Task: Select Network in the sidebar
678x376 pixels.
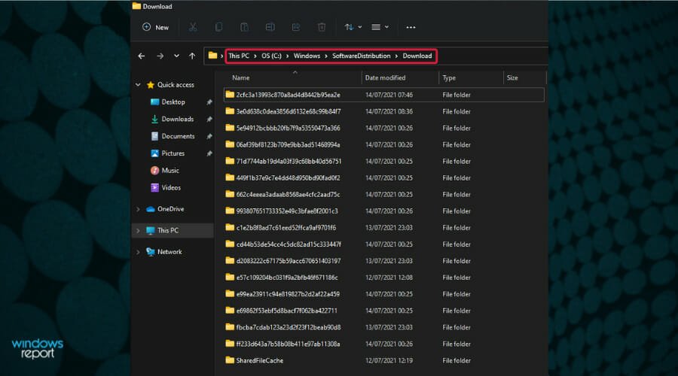Action: pos(169,252)
